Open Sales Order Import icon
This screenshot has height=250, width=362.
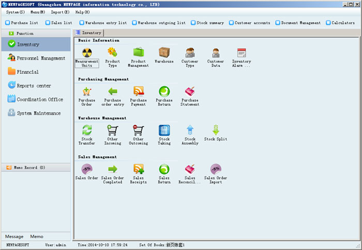(x=215, y=169)
